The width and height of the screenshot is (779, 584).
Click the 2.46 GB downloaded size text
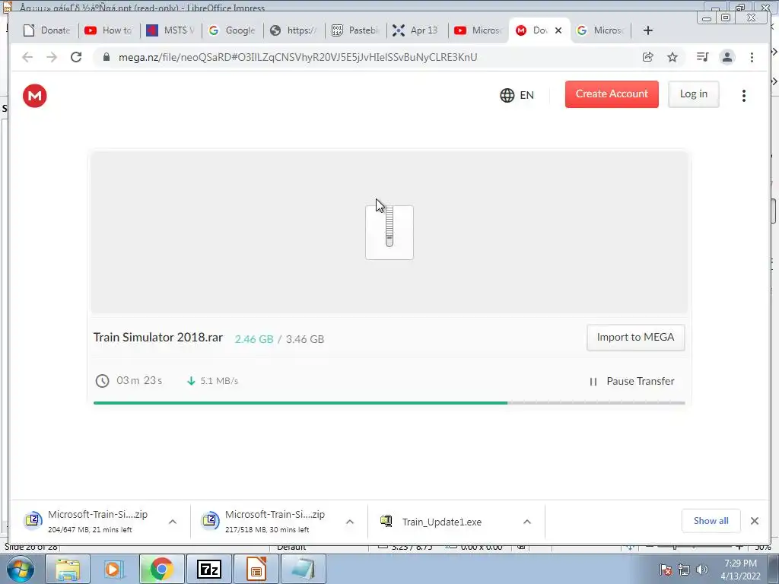(x=254, y=339)
